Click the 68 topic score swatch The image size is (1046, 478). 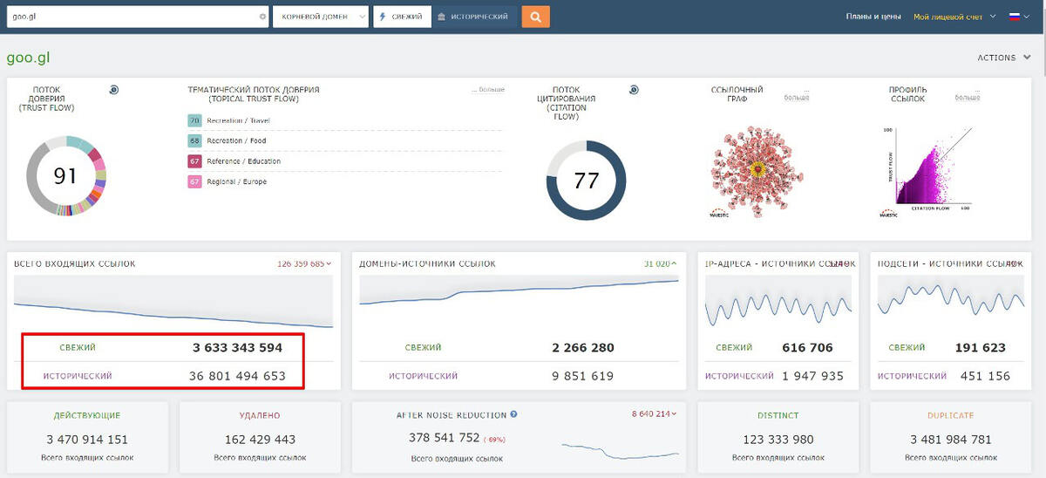point(194,140)
